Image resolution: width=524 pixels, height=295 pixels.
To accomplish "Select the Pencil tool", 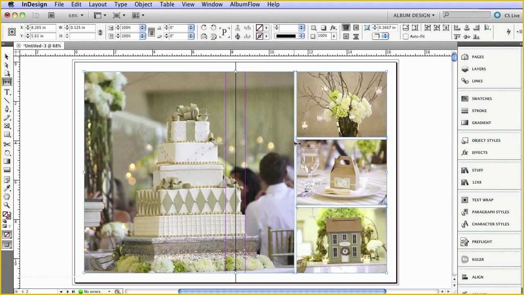I will (7, 118).
